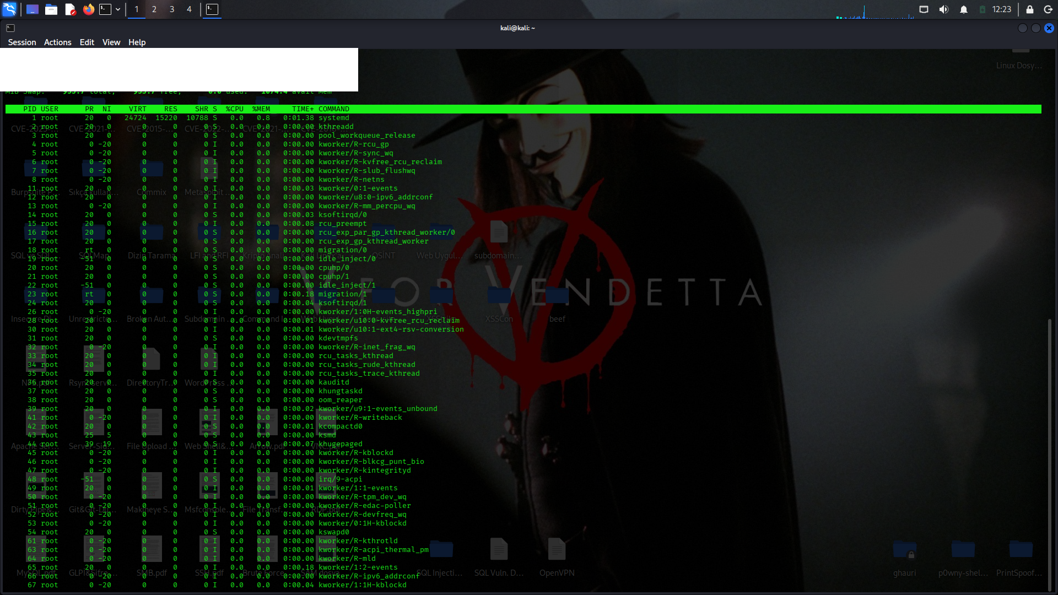This screenshot has height=595, width=1058.
Task: Expand the terminal launcher dropdown arrow
Action: click(x=118, y=9)
